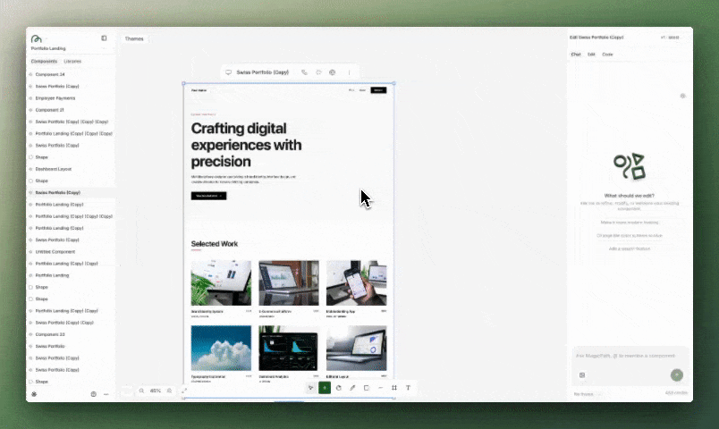Viewport: 719px width, 429px height.
Task: Click the globe icon above the canvas frame
Action: (x=332, y=72)
